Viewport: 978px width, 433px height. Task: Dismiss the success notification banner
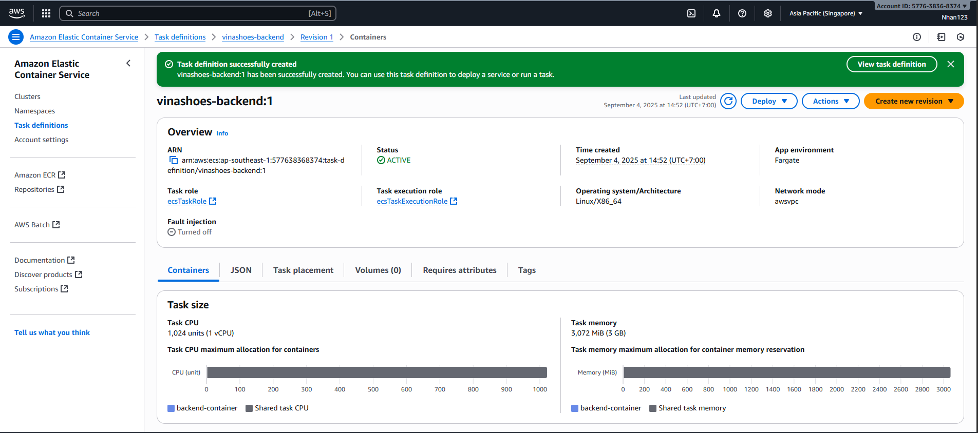click(x=951, y=64)
